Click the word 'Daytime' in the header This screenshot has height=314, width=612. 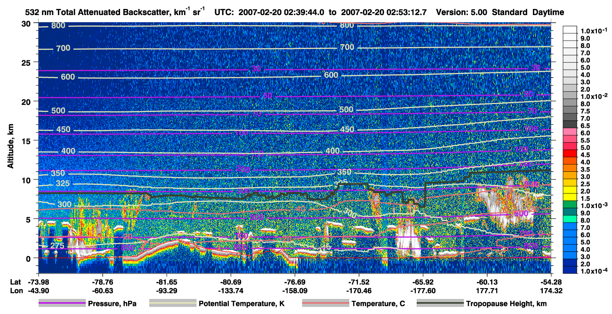[x=548, y=12]
